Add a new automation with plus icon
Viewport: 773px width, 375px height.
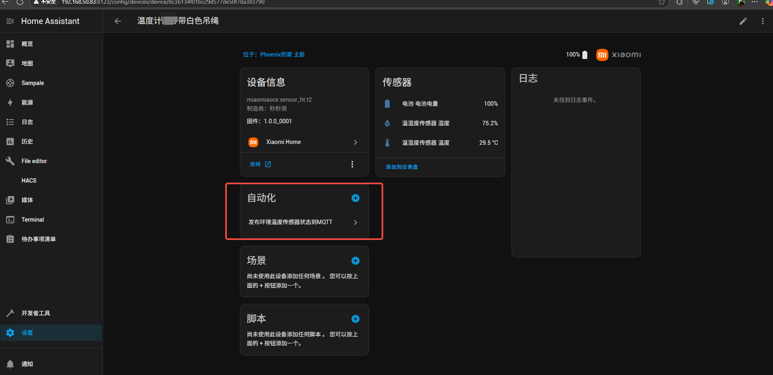355,198
